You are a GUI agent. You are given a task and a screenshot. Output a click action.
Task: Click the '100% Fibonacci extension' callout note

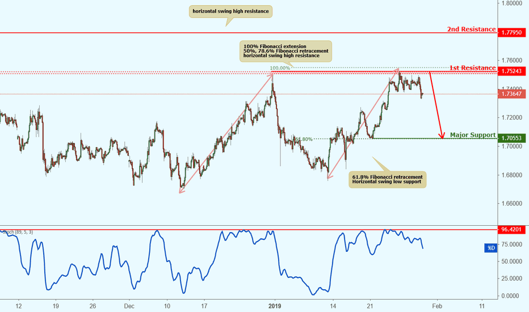point(286,51)
